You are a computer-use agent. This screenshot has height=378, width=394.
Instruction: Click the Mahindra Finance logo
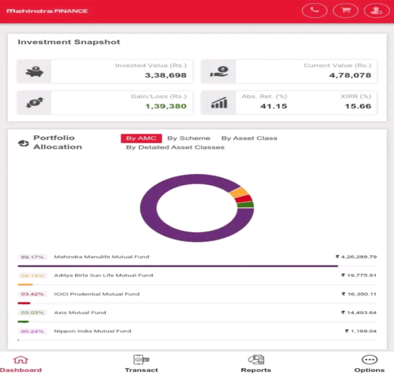click(47, 11)
